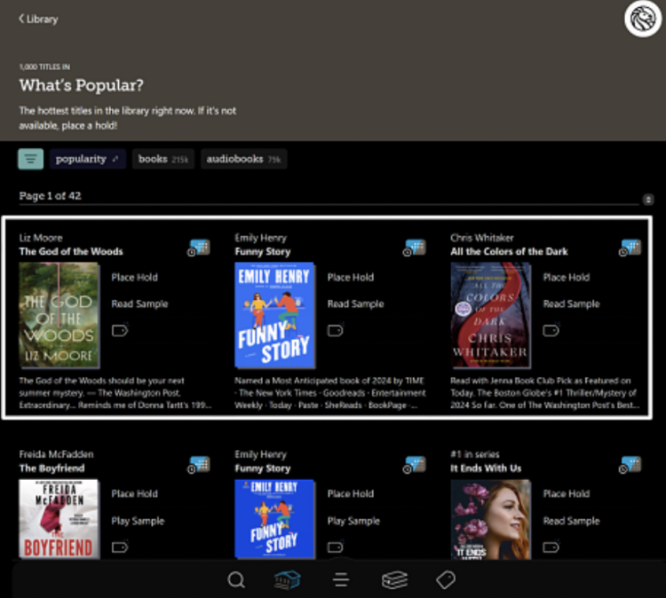The image size is (666, 598).
Task: Tag The God of the Woods title
Action: pyautogui.click(x=120, y=331)
